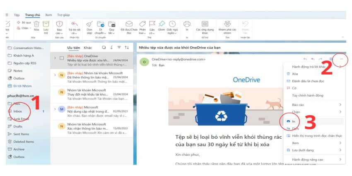Click the Bỏ qua ignore button

click(24, 22)
